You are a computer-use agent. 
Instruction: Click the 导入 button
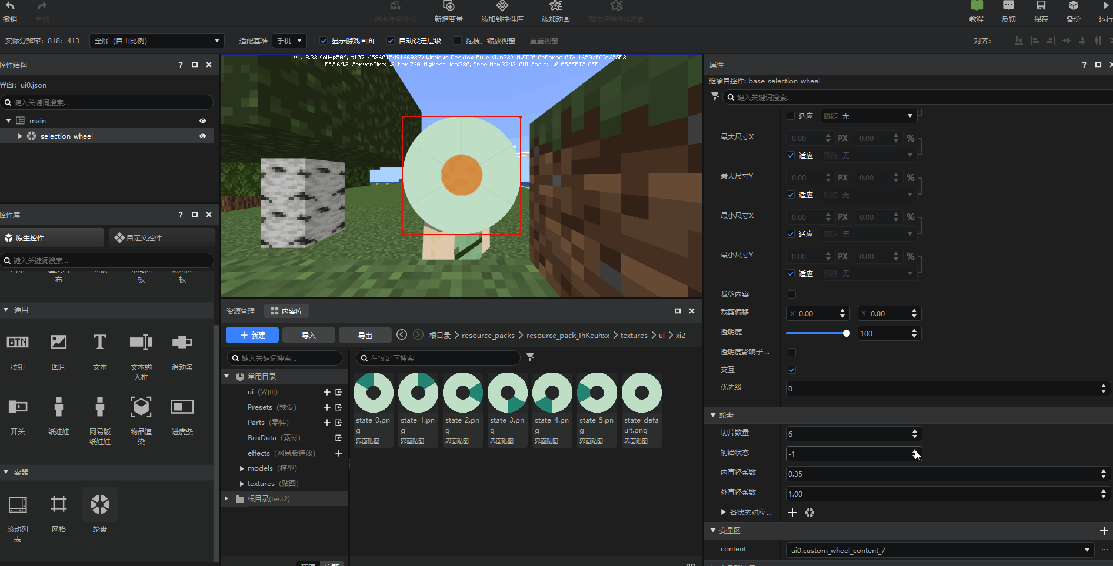(x=309, y=335)
